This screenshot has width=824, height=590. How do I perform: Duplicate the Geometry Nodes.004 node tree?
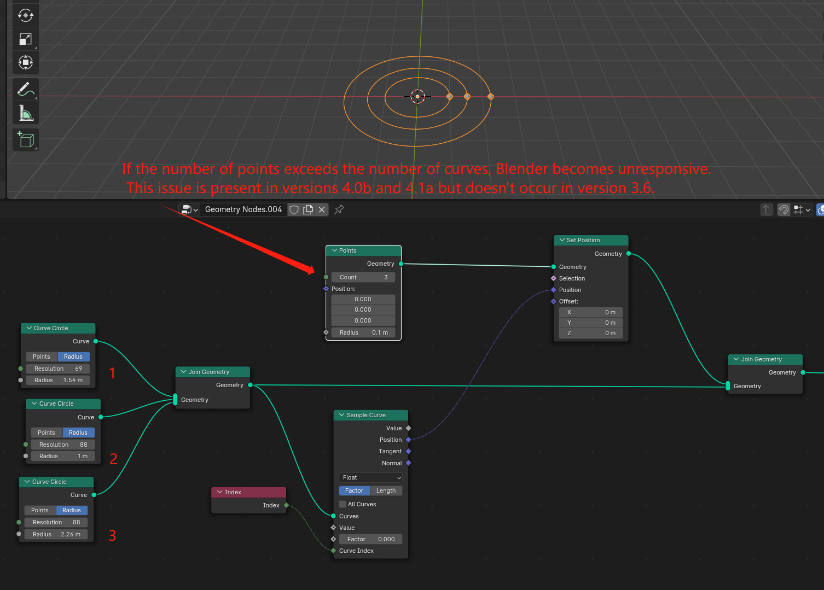point(308,209)
